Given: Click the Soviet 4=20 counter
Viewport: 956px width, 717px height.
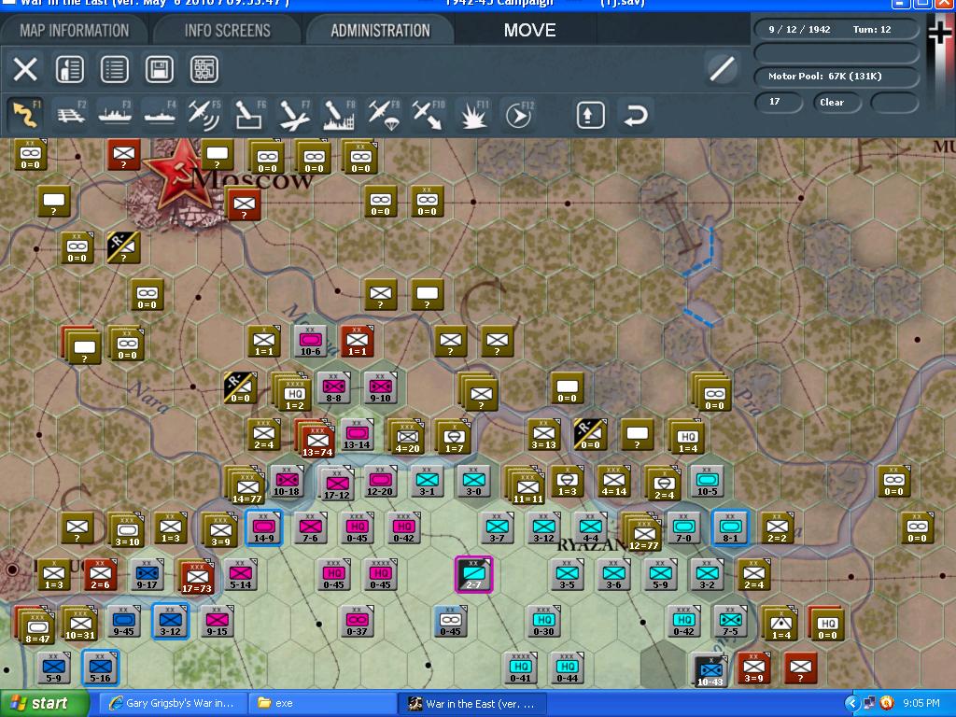Looking at the screenshot, I should point(407,437).
